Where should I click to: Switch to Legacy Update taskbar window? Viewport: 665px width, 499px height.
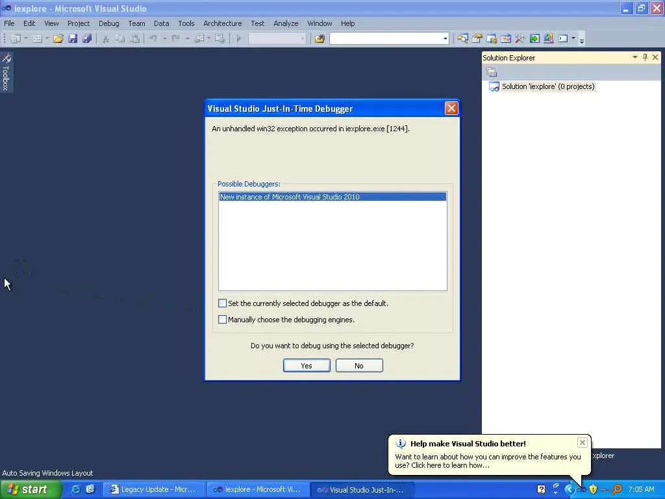[153, 489]
